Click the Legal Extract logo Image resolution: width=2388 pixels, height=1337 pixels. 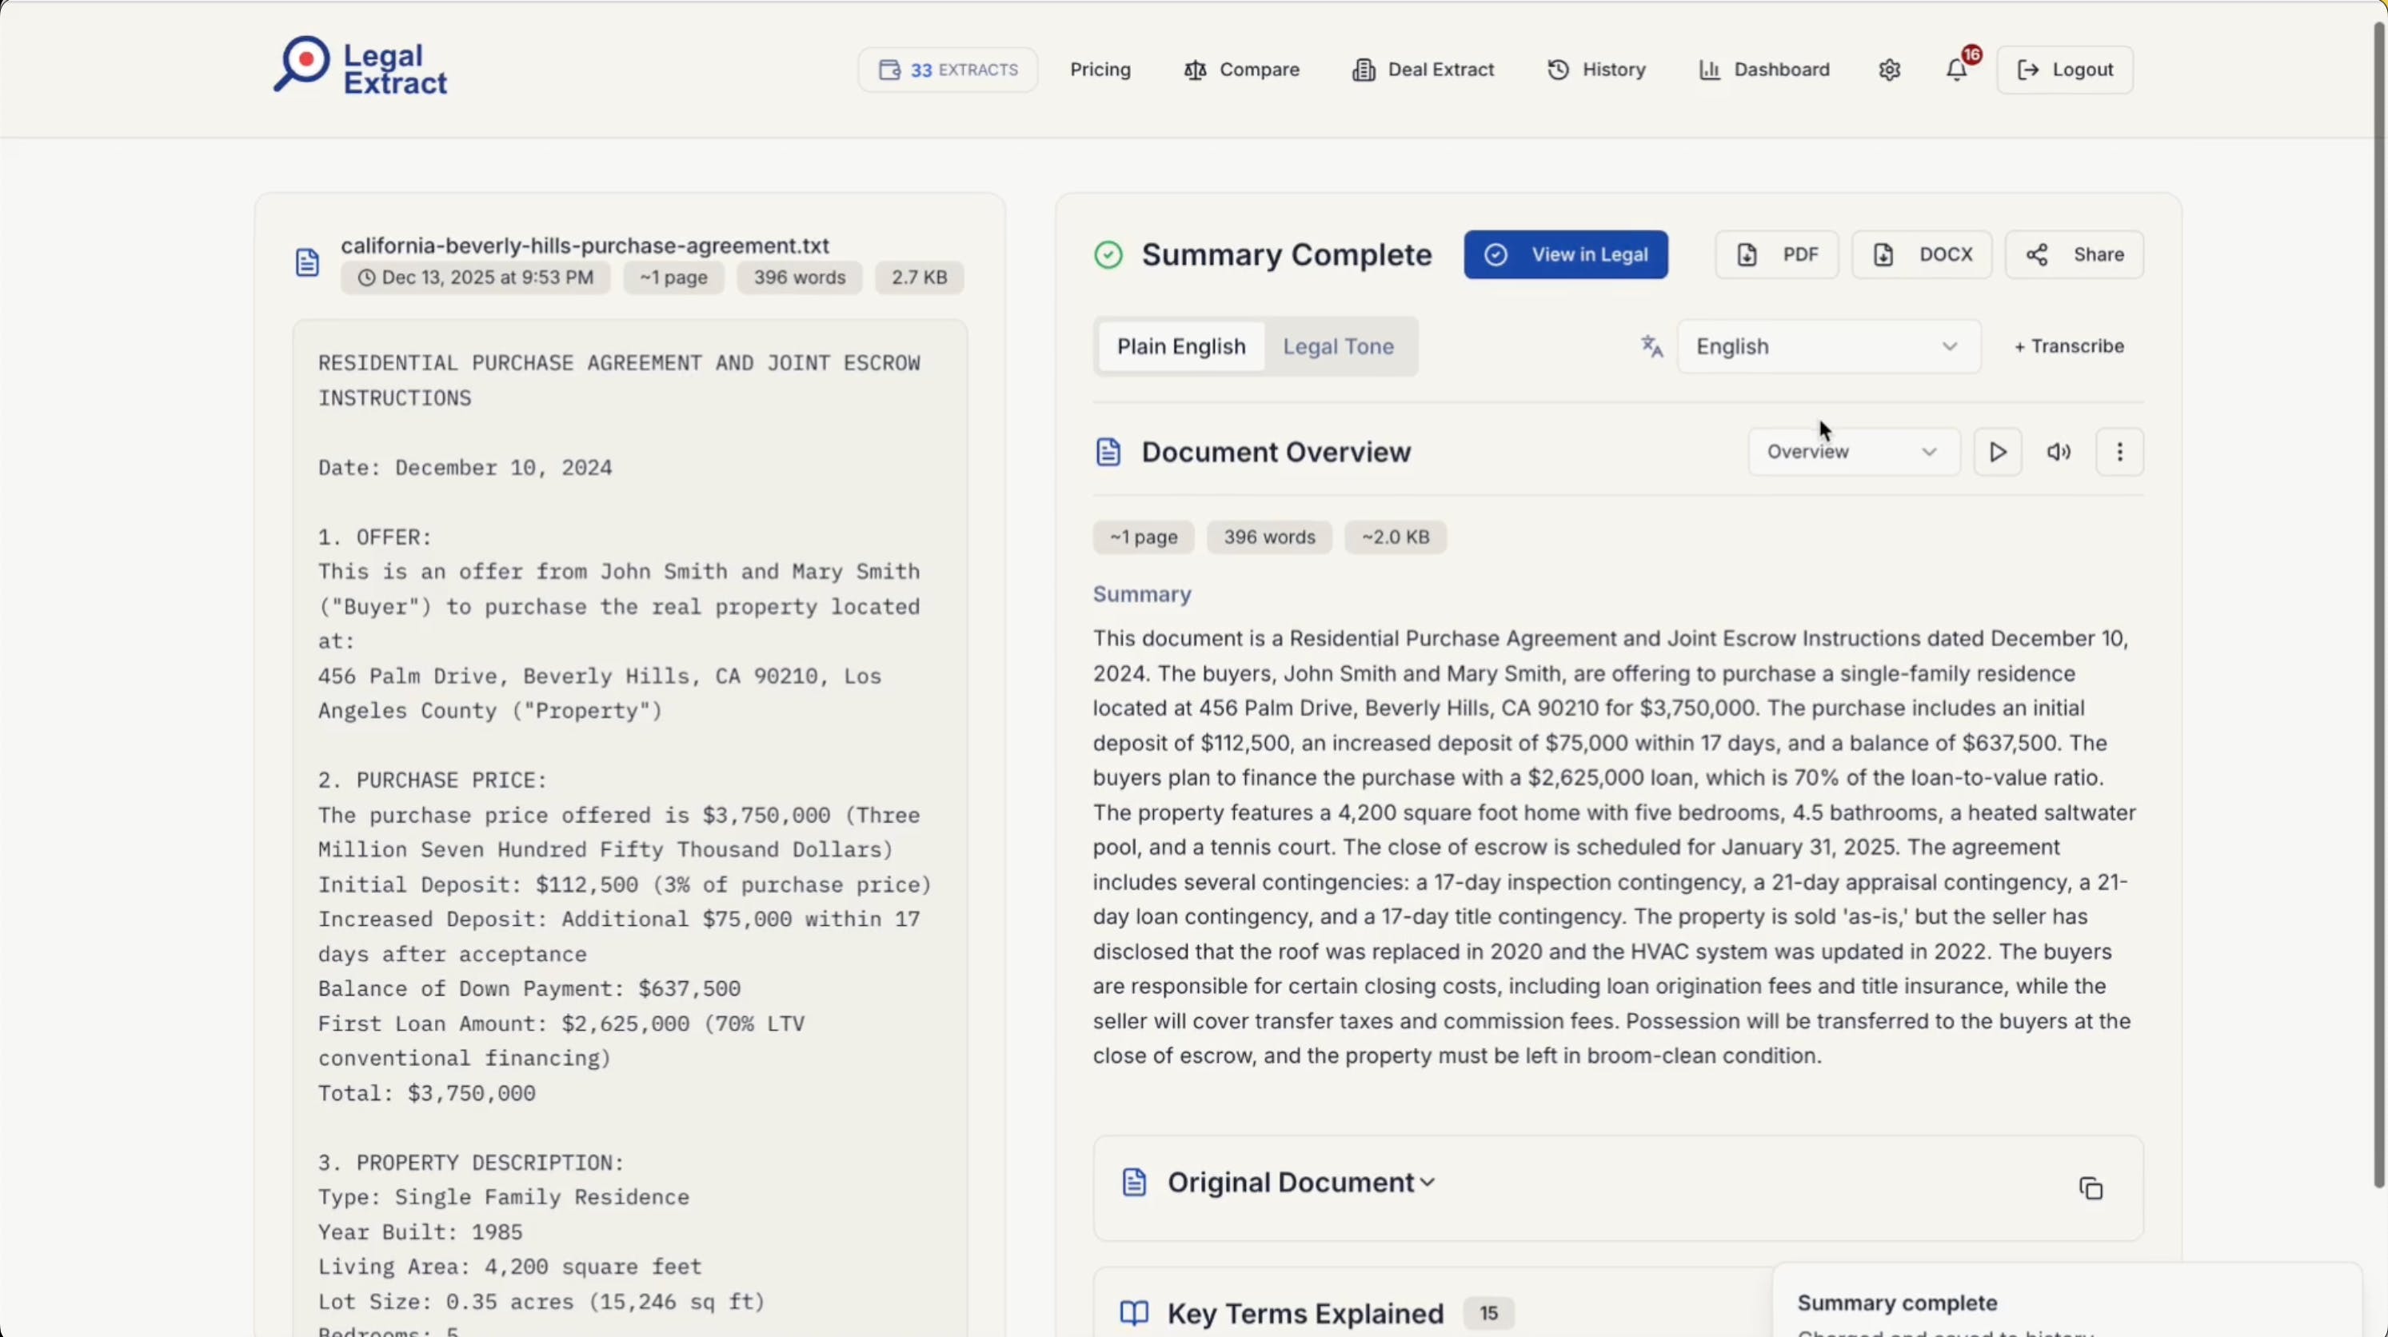360,66
